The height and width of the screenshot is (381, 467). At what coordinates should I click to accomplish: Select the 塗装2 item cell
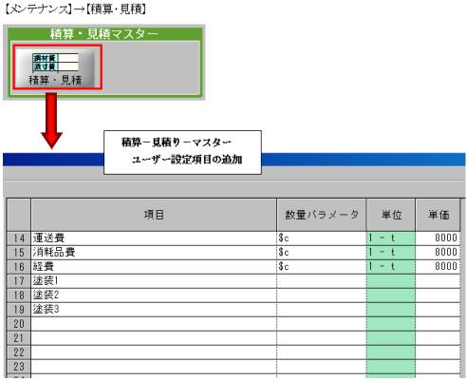pos(154,295)
